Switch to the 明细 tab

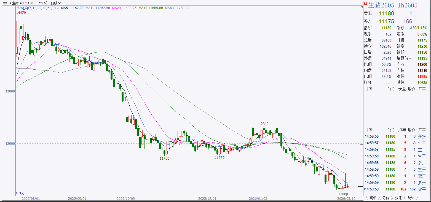pyautogui.click(x=373, y=198)
